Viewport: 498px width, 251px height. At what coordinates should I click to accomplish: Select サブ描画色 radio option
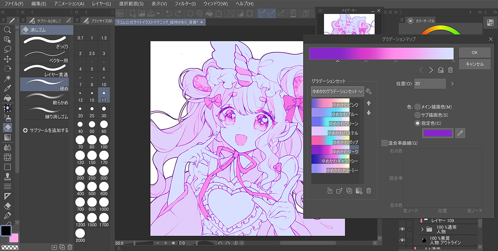pyautogui.click(x=417, y=115)
